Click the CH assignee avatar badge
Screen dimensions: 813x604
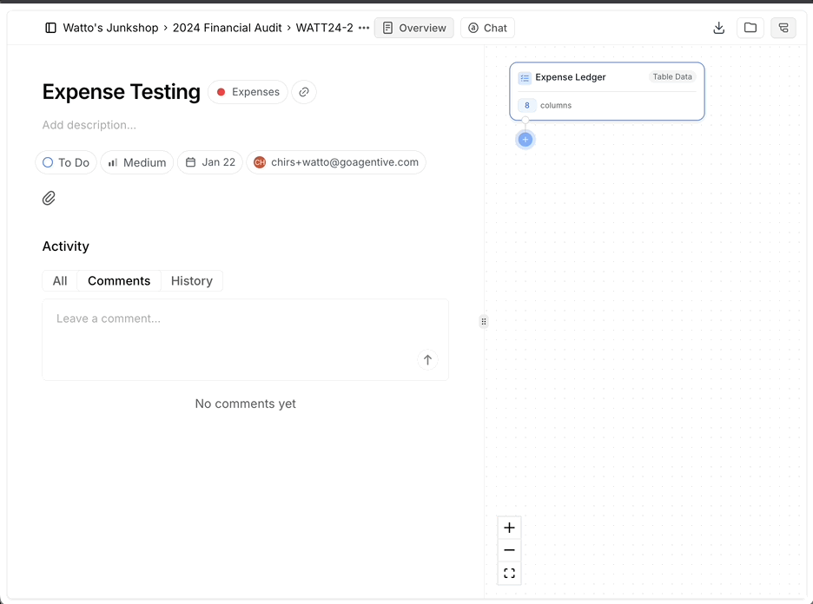pos(259,162)
